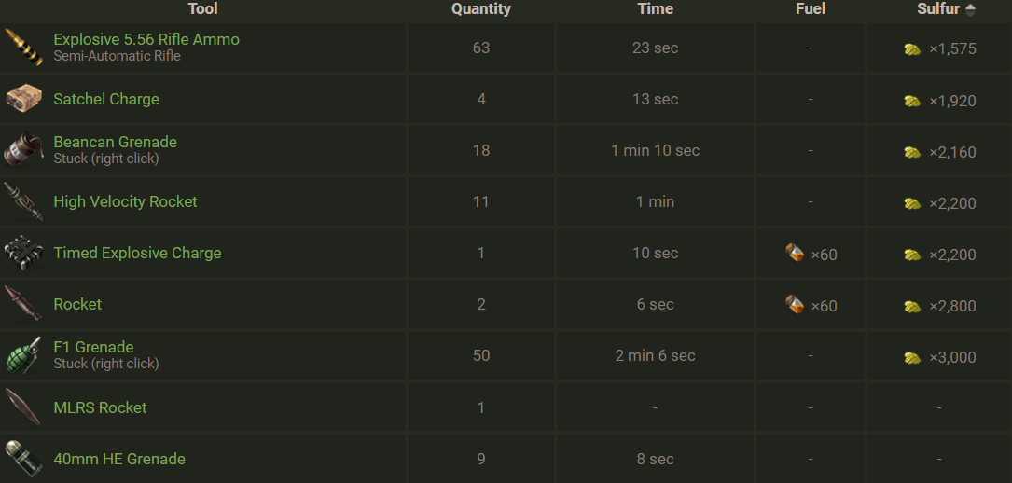Sort table by the Sulfur column
The image size is (1012, 483).
point(938,9)
